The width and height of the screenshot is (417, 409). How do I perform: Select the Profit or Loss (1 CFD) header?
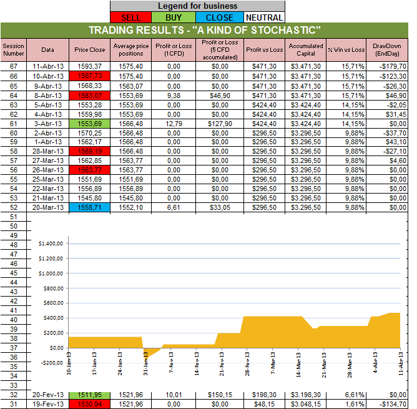(174, 50)
